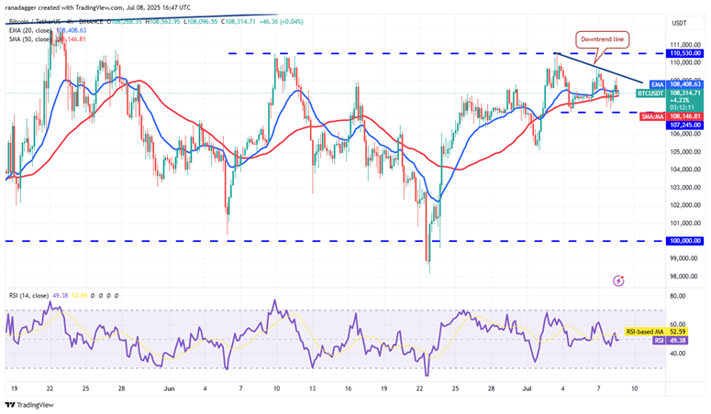Click the TradingView logo in bottom corner

pos(29,404)
